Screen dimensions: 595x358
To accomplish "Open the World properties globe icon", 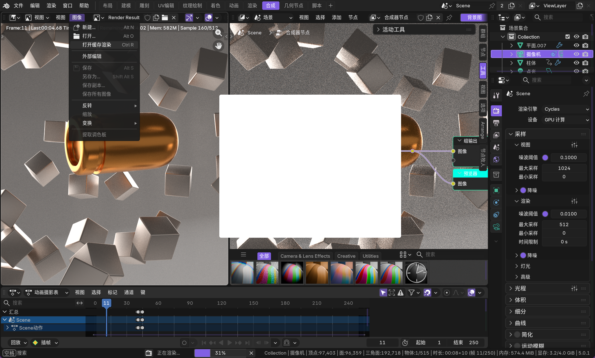I will coord(496,159).
